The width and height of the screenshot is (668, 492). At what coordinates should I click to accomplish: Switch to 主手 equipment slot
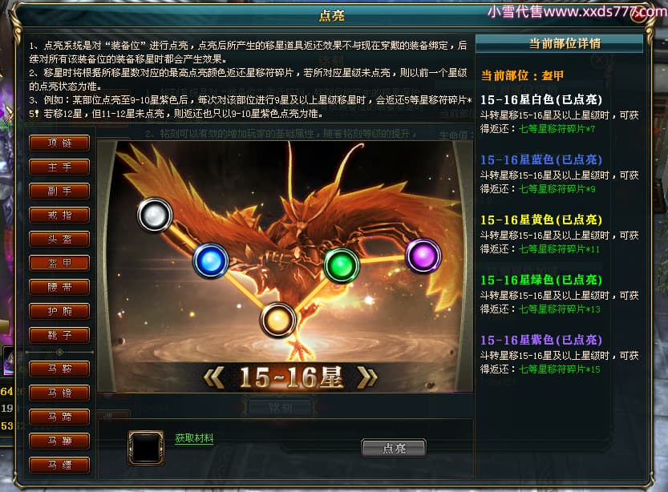[59, 167]
